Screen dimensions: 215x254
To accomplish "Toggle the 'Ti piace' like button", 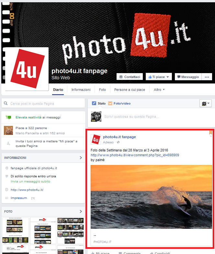I will [158, 77].
